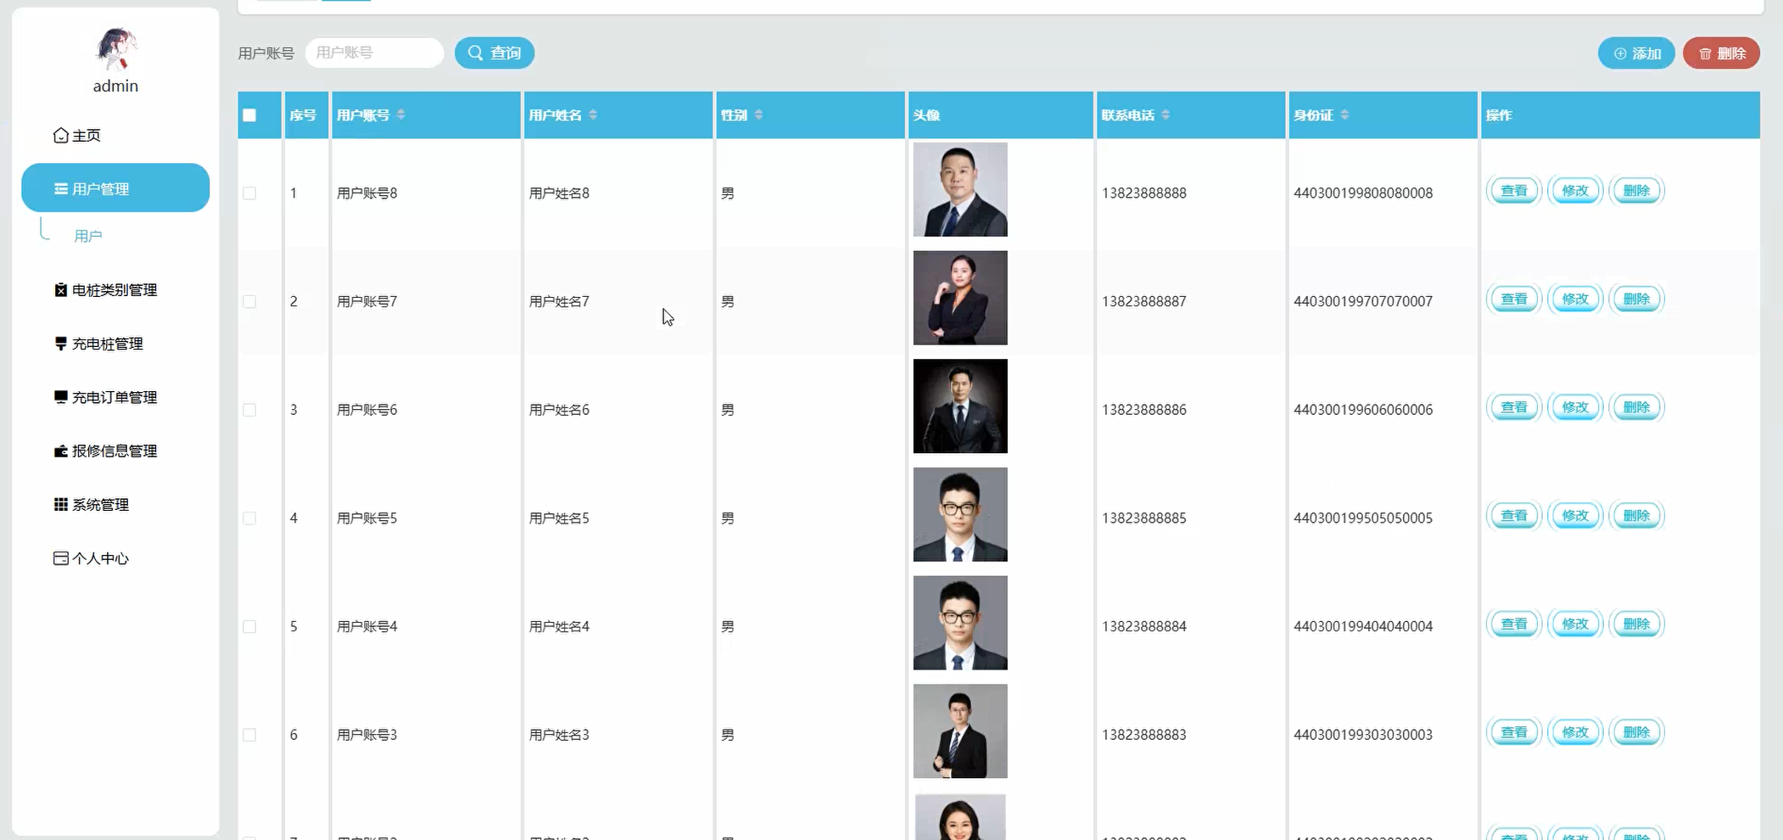
Task: Click 查看 for 用户账号3
Action: click(1514, 732)
